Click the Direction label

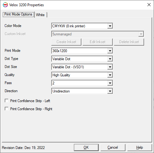coord(11,91)
